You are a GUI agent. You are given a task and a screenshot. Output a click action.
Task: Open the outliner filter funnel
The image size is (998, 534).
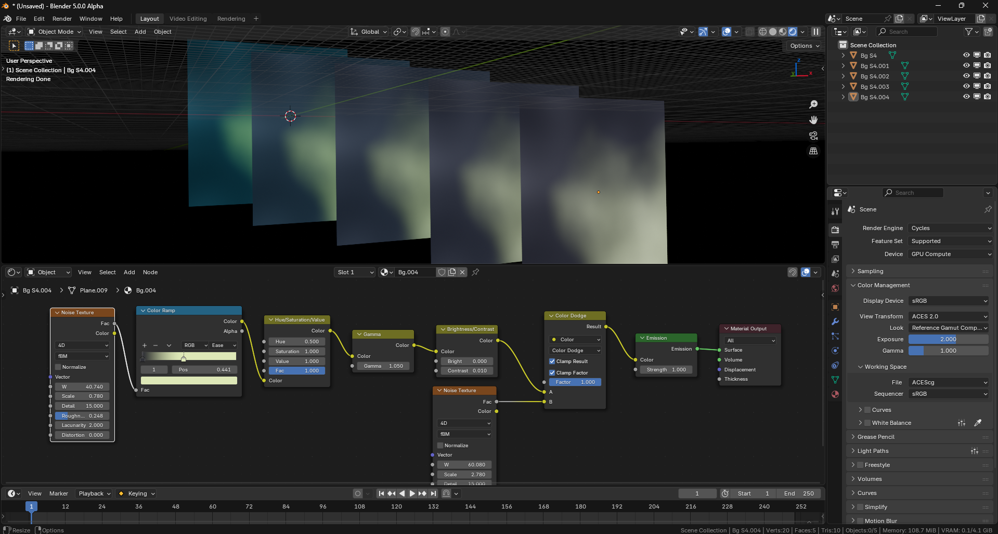(969, 32)
